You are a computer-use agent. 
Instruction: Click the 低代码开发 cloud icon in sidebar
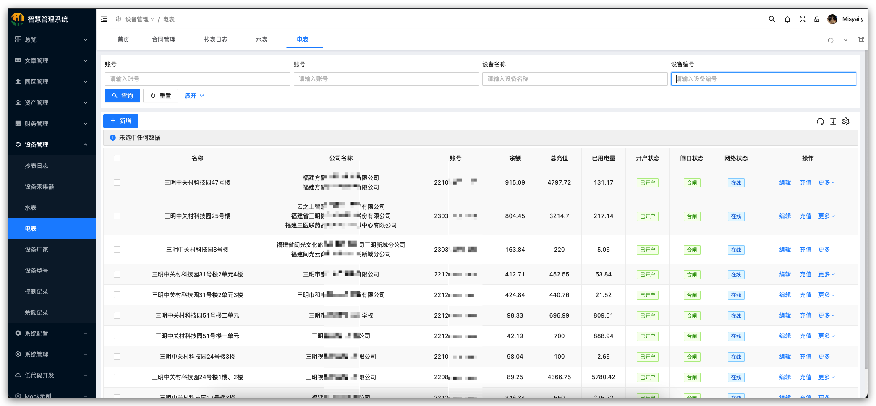18,375
